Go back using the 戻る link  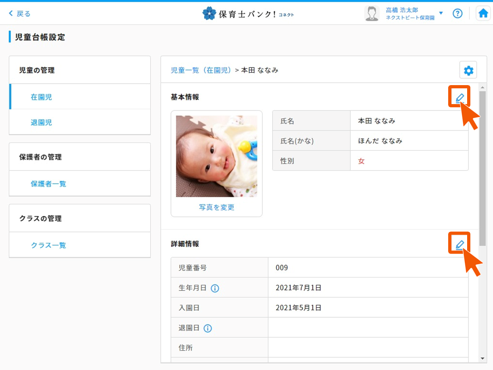click(20, 13)
